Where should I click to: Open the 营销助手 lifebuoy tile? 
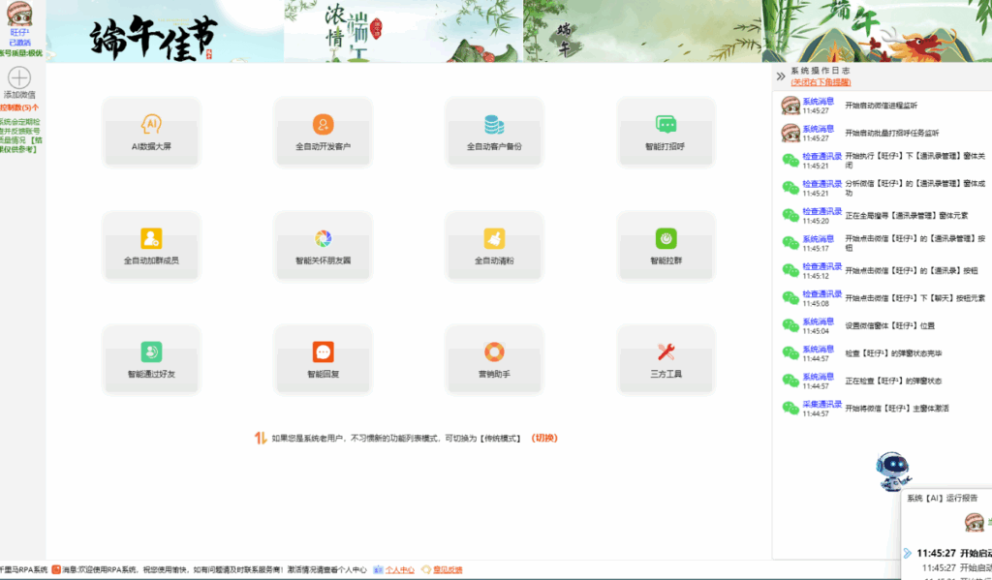494,360
